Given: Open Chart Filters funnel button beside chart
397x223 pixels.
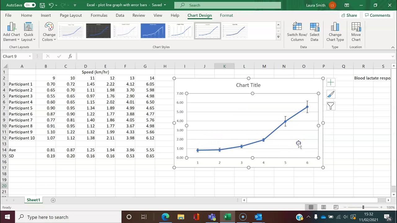Looking at the screenshot, I should pyautogui.click(x=331, y=106).
